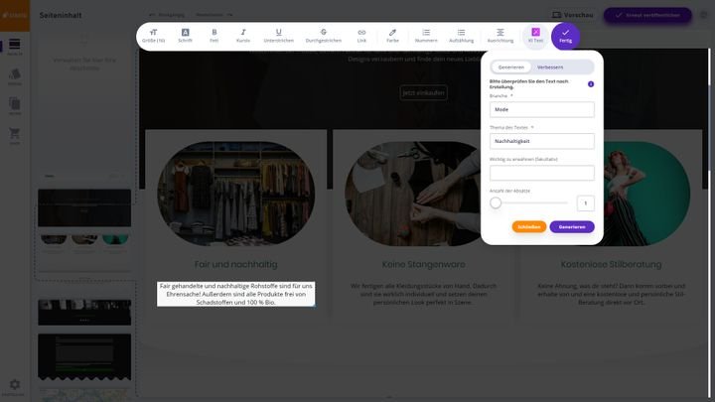Viewport: 715px width, 402px height.
Task: Click the Anzahl der Absätze slider handle
Action: pos(496,202)
